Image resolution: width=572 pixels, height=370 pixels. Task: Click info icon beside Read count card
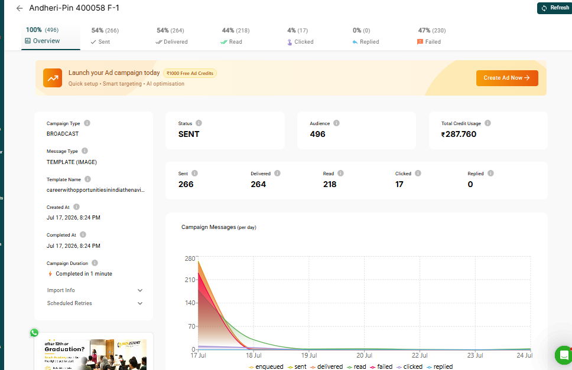[340, 173]
